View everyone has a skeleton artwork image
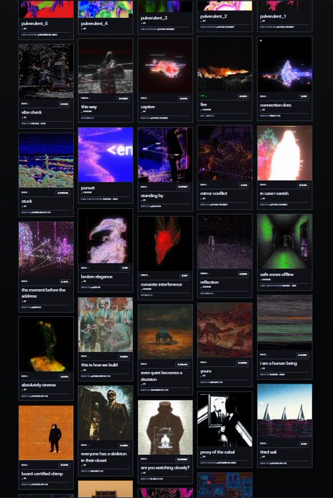Screen dimensions: 333x498 (105, 413)
